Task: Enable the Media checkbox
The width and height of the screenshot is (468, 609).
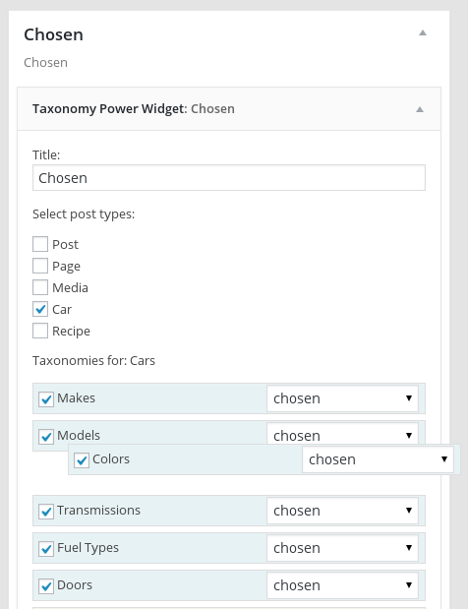Action: [40, 288]
